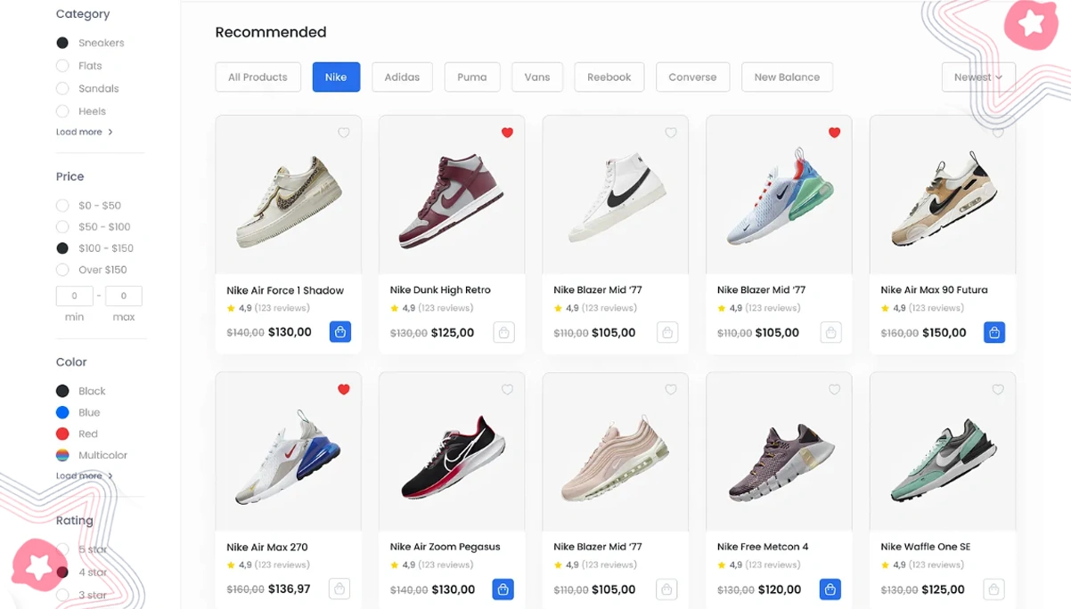Add Nike Dunk High Retro to cart

click(x=503, y=332)
